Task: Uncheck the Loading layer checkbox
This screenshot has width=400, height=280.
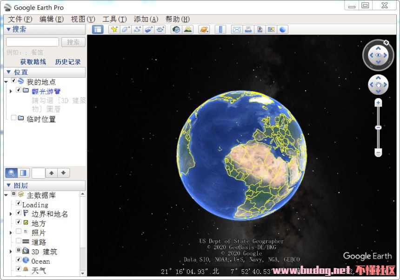Action: (18, 203)
